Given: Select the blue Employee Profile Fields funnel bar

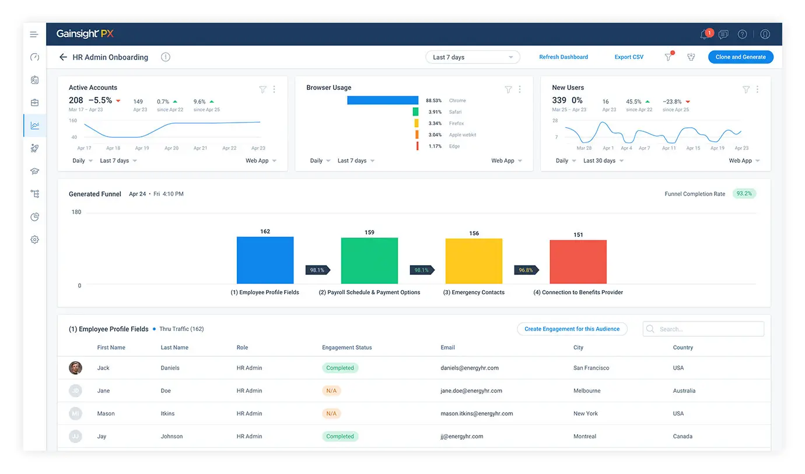Looking at the screenshot, I should tap(265, 260).
